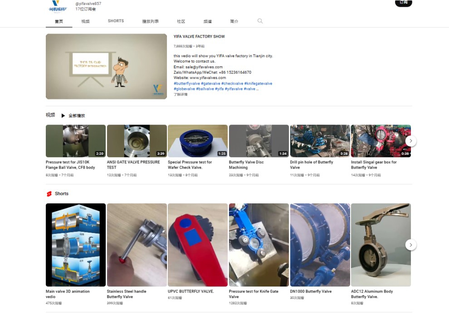Screen dimensions: 449x317
Task: Show more Shorts with the right arrow
Action: [x=410, y=245]
